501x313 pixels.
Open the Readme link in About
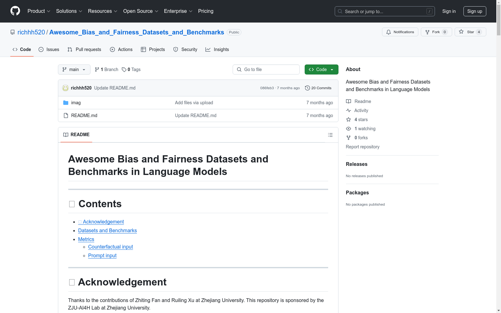pos(359,101)
